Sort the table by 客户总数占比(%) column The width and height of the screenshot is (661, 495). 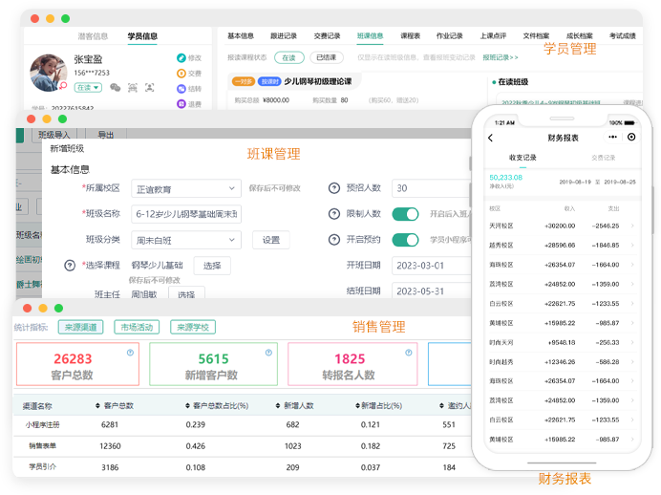coord(187,405)
